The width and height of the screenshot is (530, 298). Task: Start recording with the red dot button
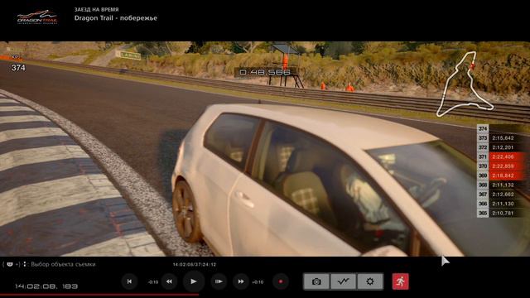(281, 281)
